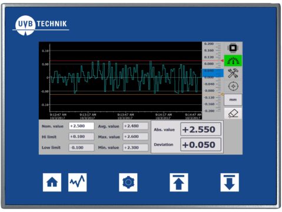Image resolution: width=282 pixels, height=212 pixels.
Task: Click the 9:14:17 AM time axis label
Action: tap(164, 115)
